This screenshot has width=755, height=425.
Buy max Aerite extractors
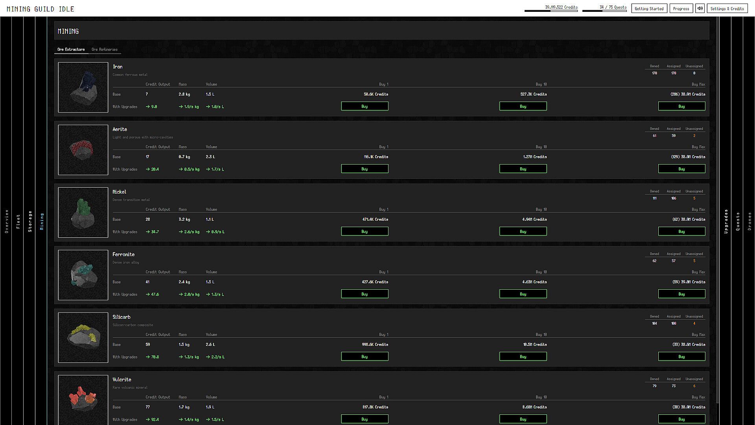(x=681, y=169)
